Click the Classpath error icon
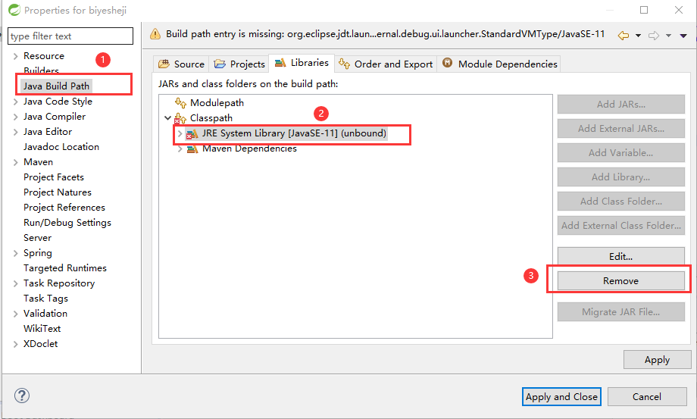 tap(180, 118)
